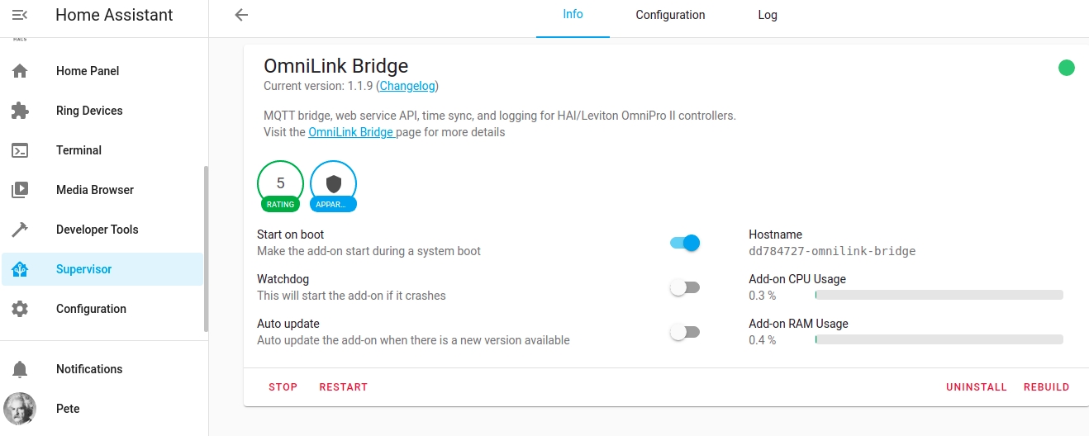Click the Add-on CPU Usage bar
This screenshot has width=1089, height=436.
coord(939,295)
